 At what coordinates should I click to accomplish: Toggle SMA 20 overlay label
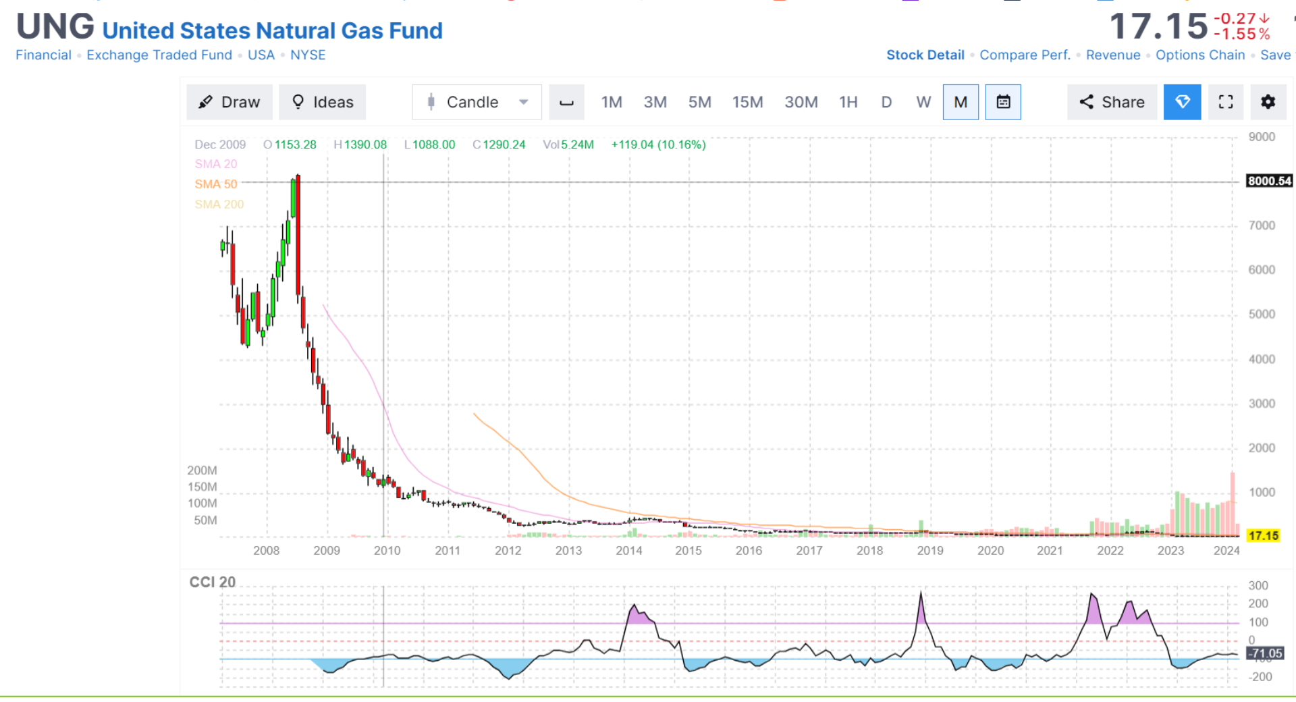(216, 164)
